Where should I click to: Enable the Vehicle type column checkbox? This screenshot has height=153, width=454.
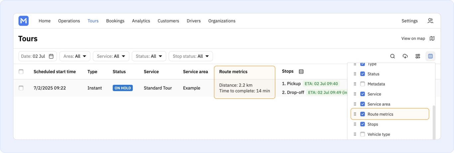click(363, 134)
